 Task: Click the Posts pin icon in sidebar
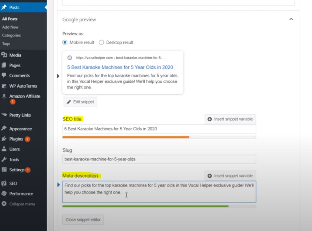click(5, 7)
